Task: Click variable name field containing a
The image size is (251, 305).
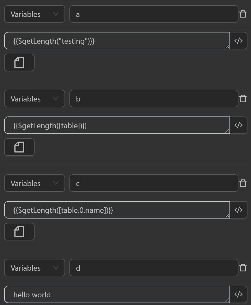Action: [x=154, y=14]
